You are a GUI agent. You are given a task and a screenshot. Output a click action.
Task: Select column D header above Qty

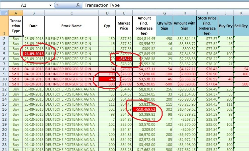coord(107,13)
